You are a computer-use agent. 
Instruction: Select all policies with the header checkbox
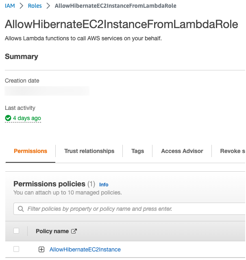tap(16, 231)
